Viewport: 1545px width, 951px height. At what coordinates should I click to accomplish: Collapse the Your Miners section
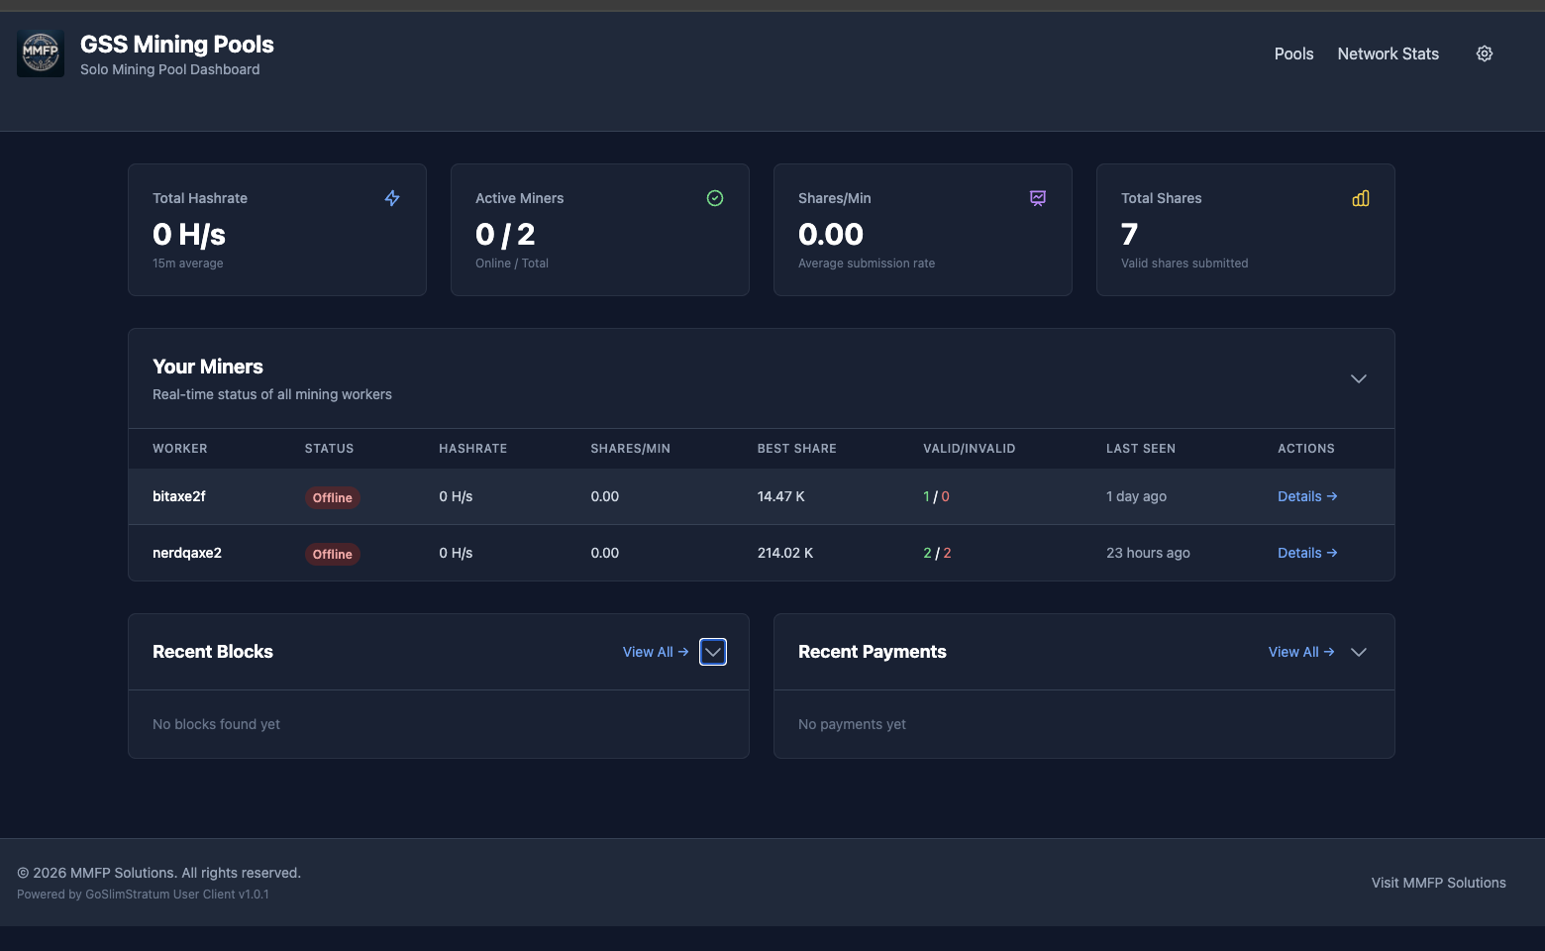(x=1358, y=378)
